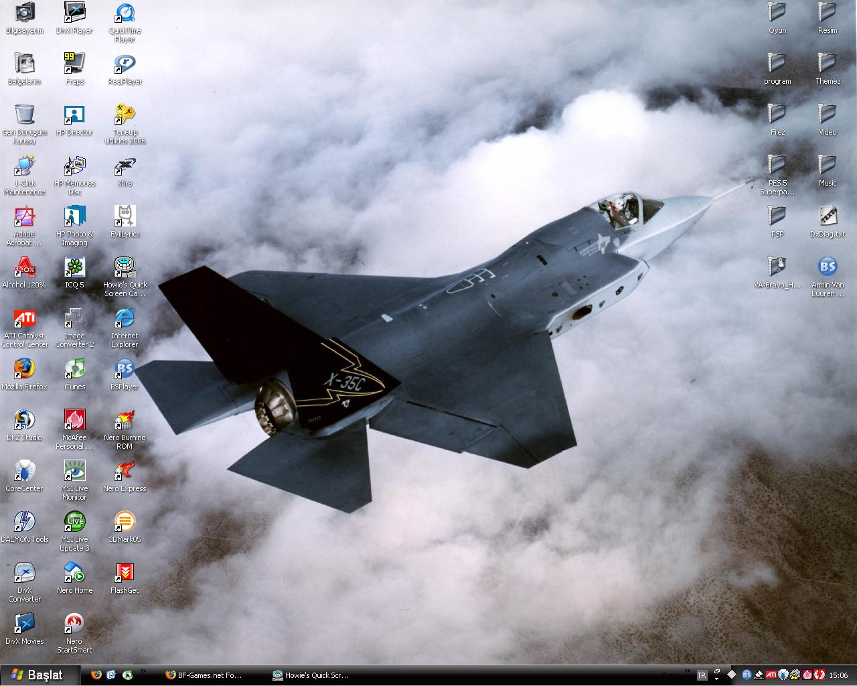Open the MSI Live Monitor shortcut
Viewport: 857px width, 686px height.
(74, 481)
